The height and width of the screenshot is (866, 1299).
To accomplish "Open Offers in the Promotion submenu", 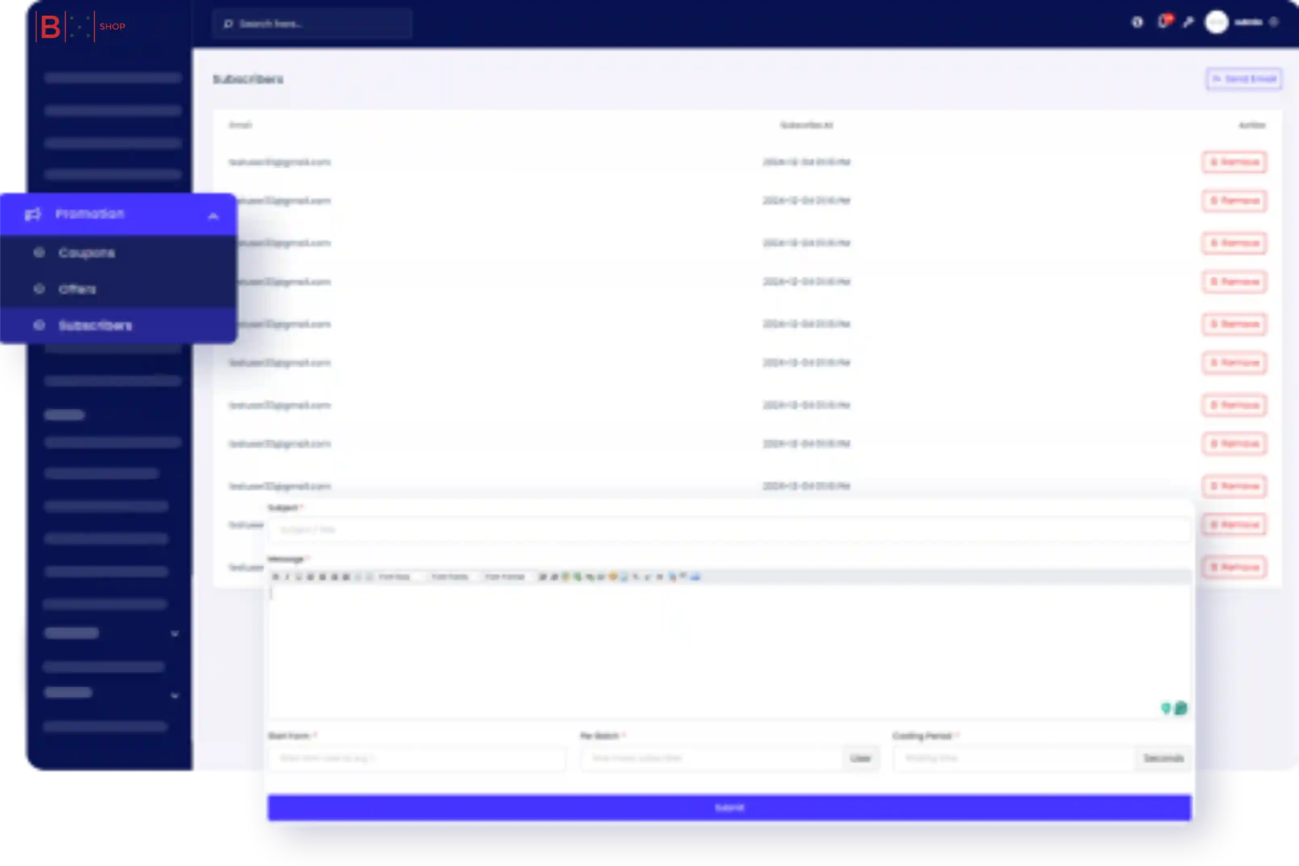I will pyautogui.click(x=78, y=289).
